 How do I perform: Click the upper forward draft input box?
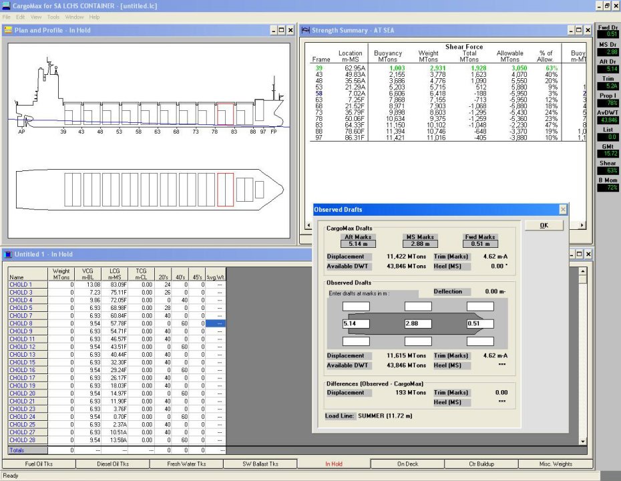(x=480, y=306)
